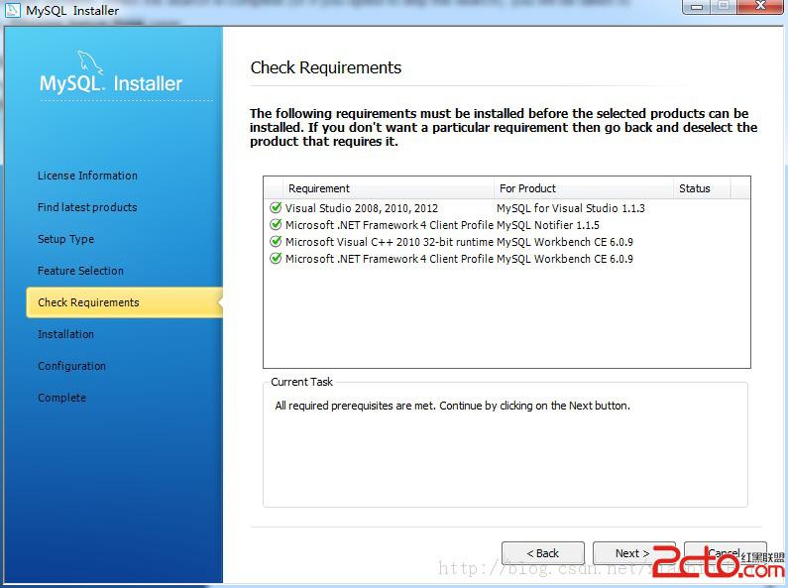Viewport: 788px width, 588px height.
Task: Go to the Find latest products step
Action: pyautogui.click(x=87, y=207)
